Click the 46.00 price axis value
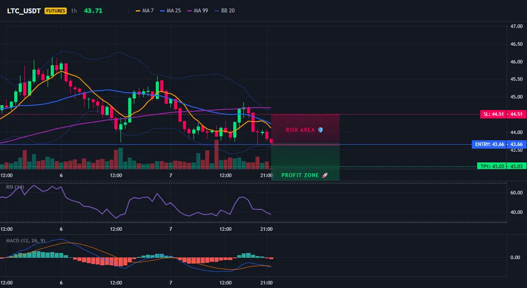Image resolution: width=527 pixels, height=288 pixels. click(516, 62)
